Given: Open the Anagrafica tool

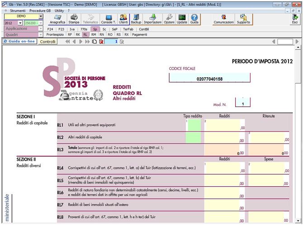Looking at the screenshot, I should click(x=57, y=19).
